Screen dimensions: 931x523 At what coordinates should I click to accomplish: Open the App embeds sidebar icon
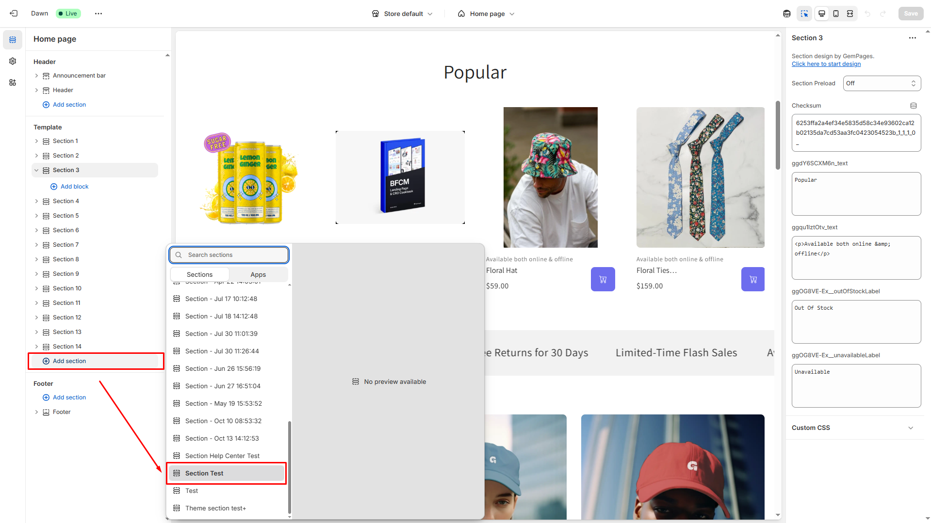point(13,82)
